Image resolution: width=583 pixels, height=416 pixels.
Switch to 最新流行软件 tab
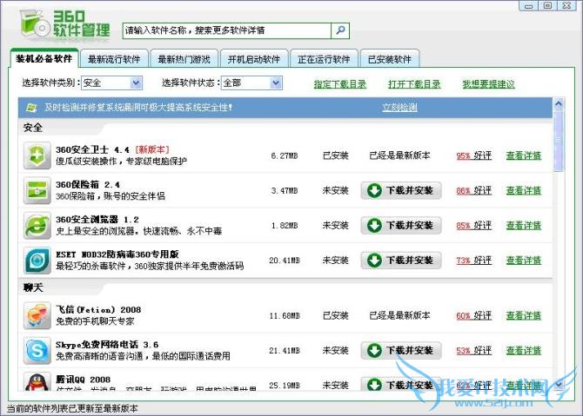point(114,59)
